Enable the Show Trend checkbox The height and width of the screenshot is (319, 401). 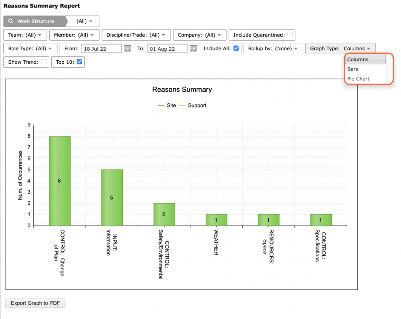44,62
